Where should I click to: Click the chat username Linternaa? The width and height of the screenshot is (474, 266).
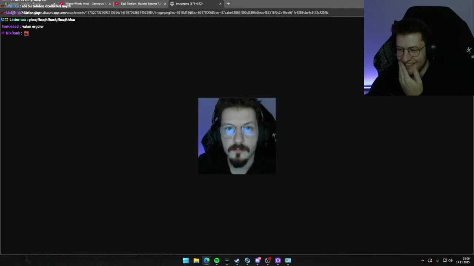pos(17,20)
